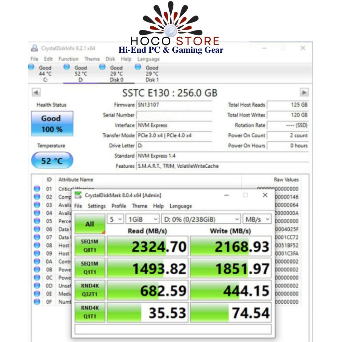The image size is (342, 342).
Task: Click the CrystalDiskInfo app icon in title bar
Action: pyautogui.click(x=34, y=48)
